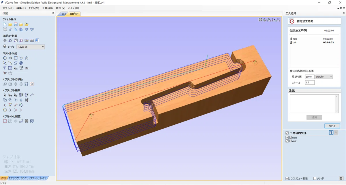Click the Redo arrow icon
Image resolution: width=346 pixels, height=185 pixels.
click(x=32, y=29)
